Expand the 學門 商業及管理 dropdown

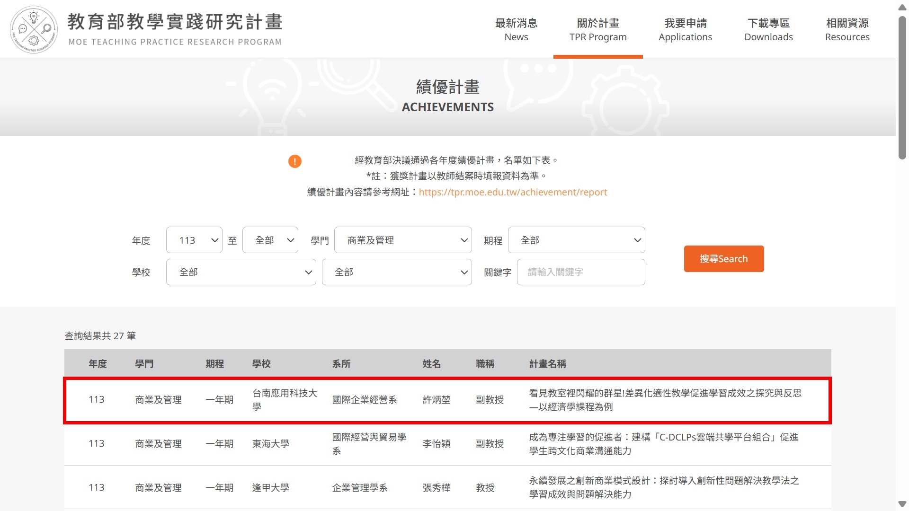coord(403,240)
